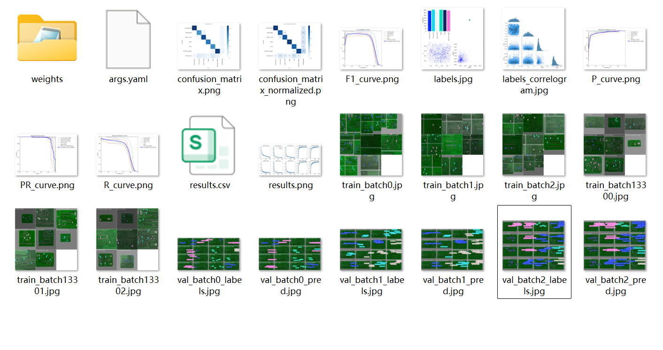Select the R_curve.png thumbnail
663x350 pixels.
(x=127, y=155)
